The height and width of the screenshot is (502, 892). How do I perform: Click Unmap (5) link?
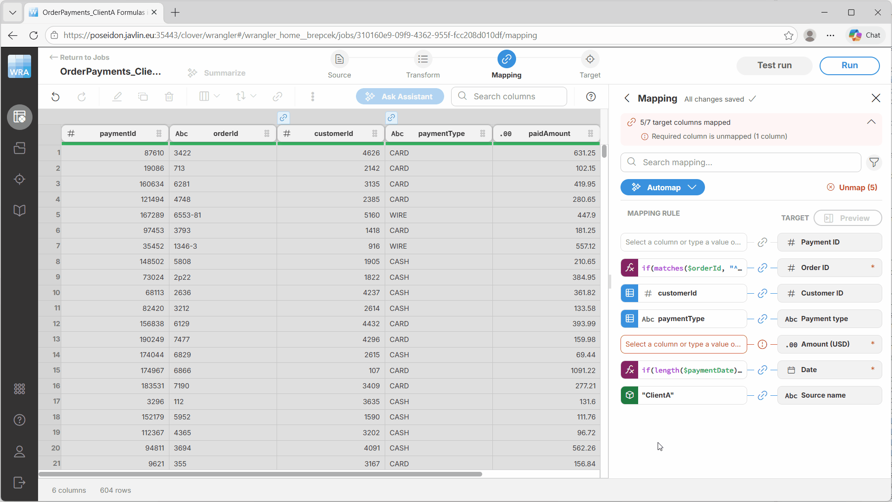pos(852,187)
